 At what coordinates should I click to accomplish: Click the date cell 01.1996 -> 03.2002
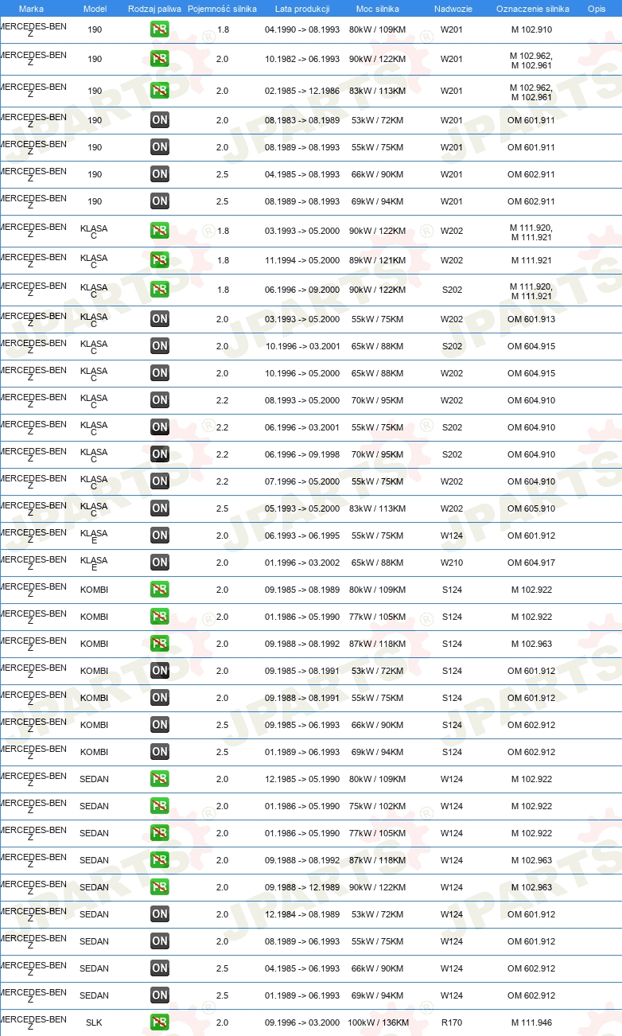302,563
